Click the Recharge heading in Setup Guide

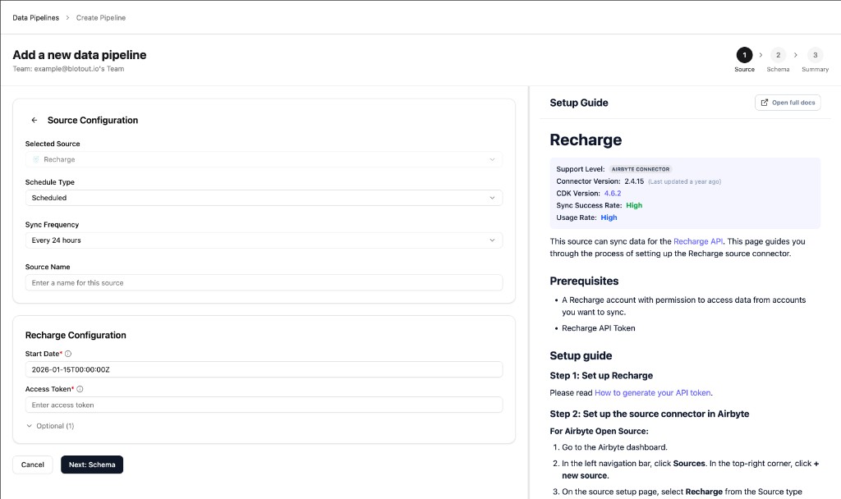[x=586, y=140]
